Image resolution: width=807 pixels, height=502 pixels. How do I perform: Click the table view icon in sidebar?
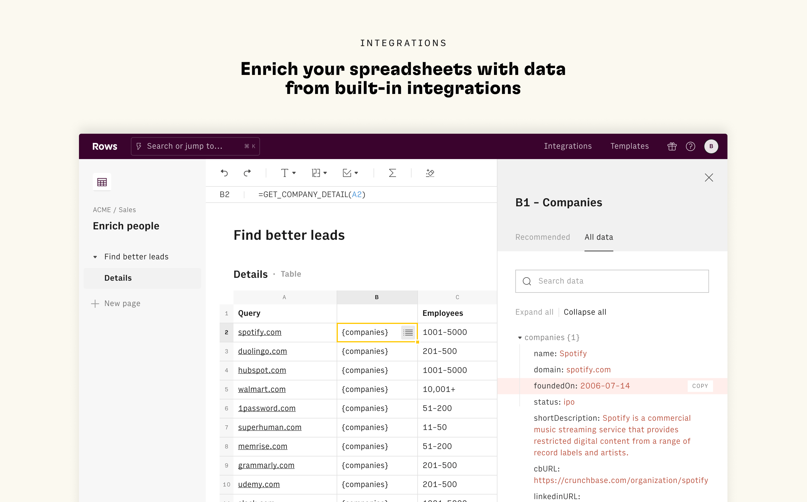[x=102, y=182]
